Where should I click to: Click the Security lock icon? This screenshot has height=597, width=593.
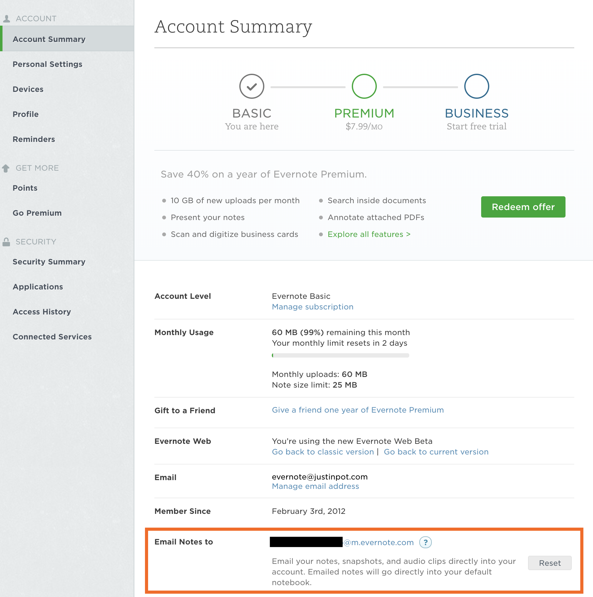pyautogui.click(x=6, y=242)
